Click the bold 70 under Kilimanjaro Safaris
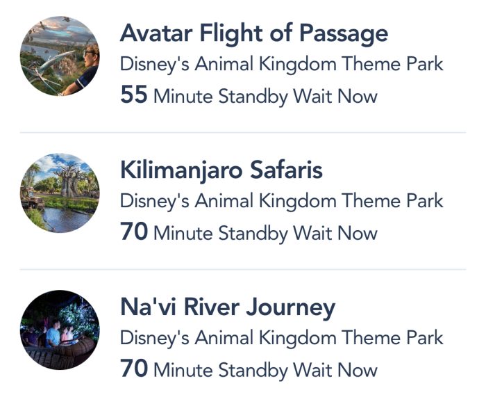The height and width of the screenshot is (395, 486). [134, 232]
